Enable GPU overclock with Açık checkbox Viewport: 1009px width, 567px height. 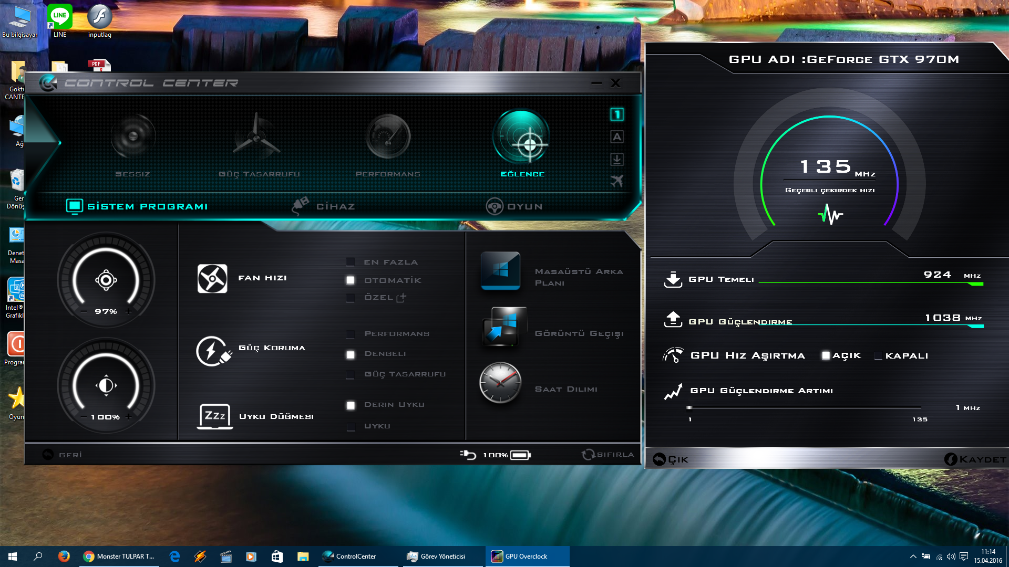click(826, 355)
